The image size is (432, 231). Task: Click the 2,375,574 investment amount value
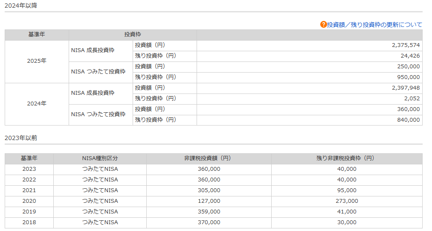coord(406,45)
